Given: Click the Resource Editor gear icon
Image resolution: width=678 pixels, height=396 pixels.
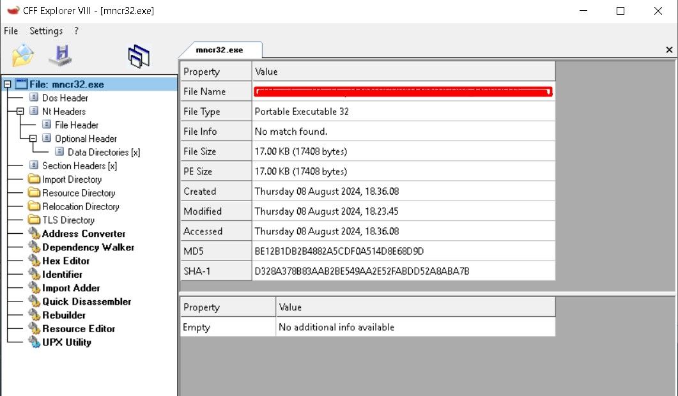Looking at the screenshot, I should click(x=34, y=328).
